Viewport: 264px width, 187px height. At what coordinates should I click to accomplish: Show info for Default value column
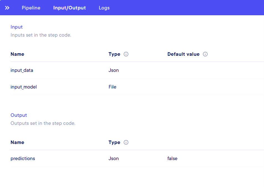point(205,54)
